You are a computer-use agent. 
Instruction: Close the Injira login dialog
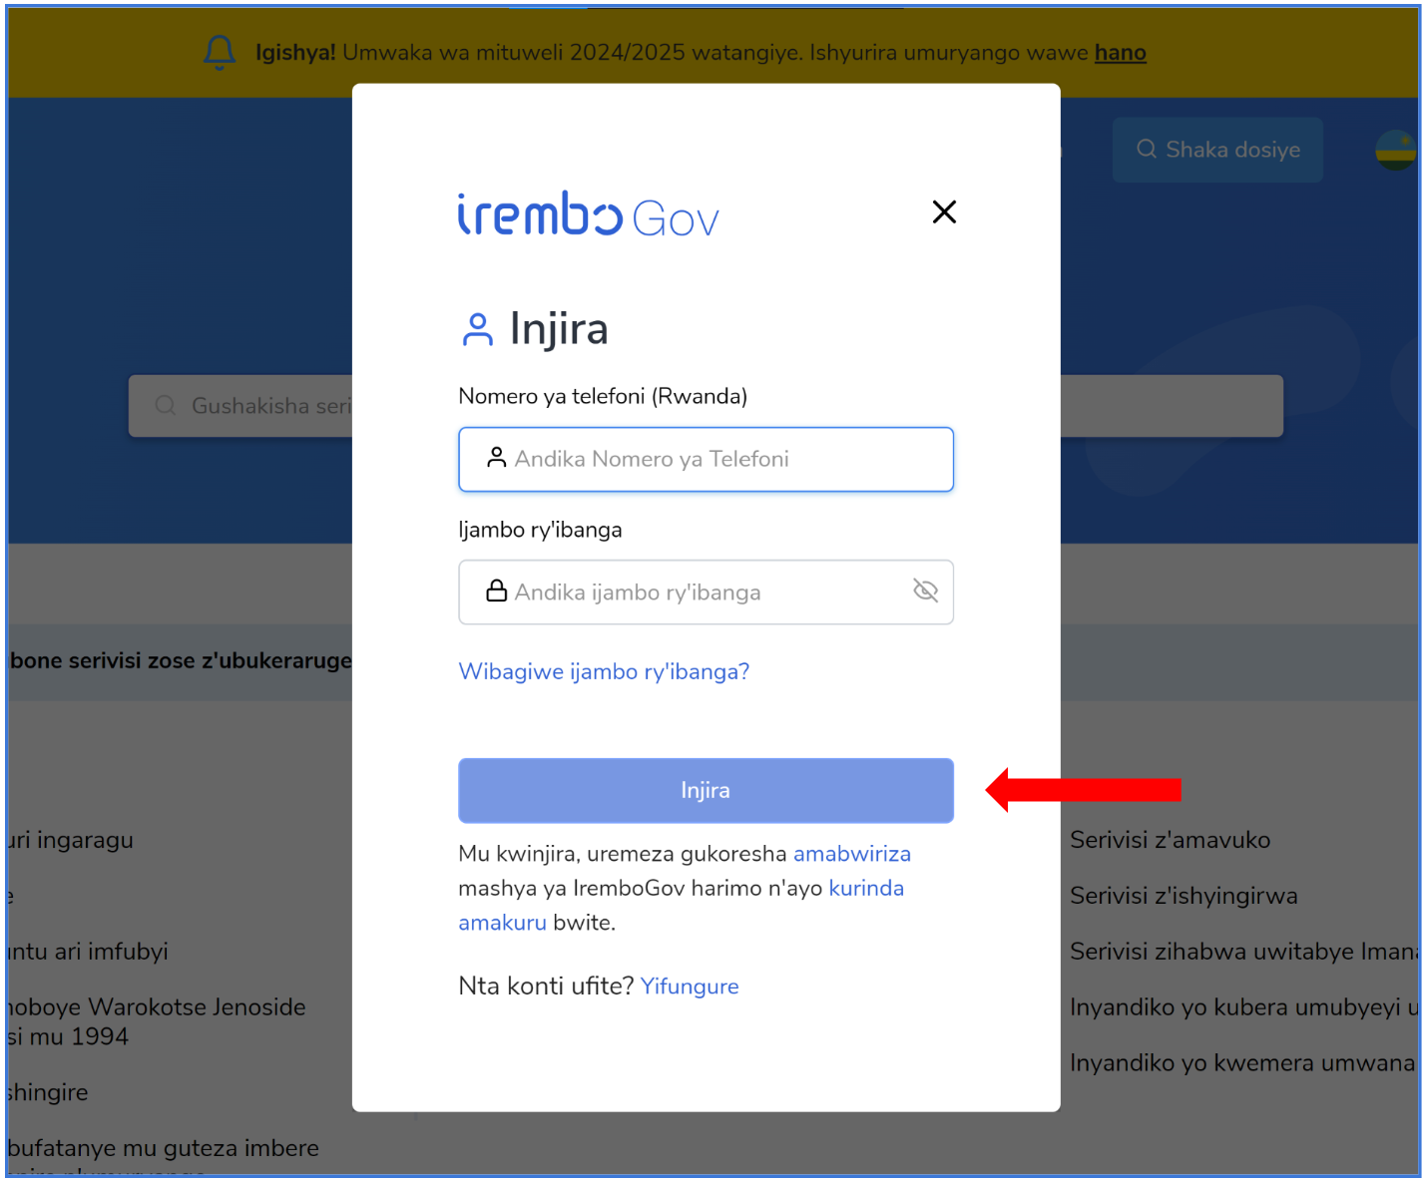(x=944, y=211)
